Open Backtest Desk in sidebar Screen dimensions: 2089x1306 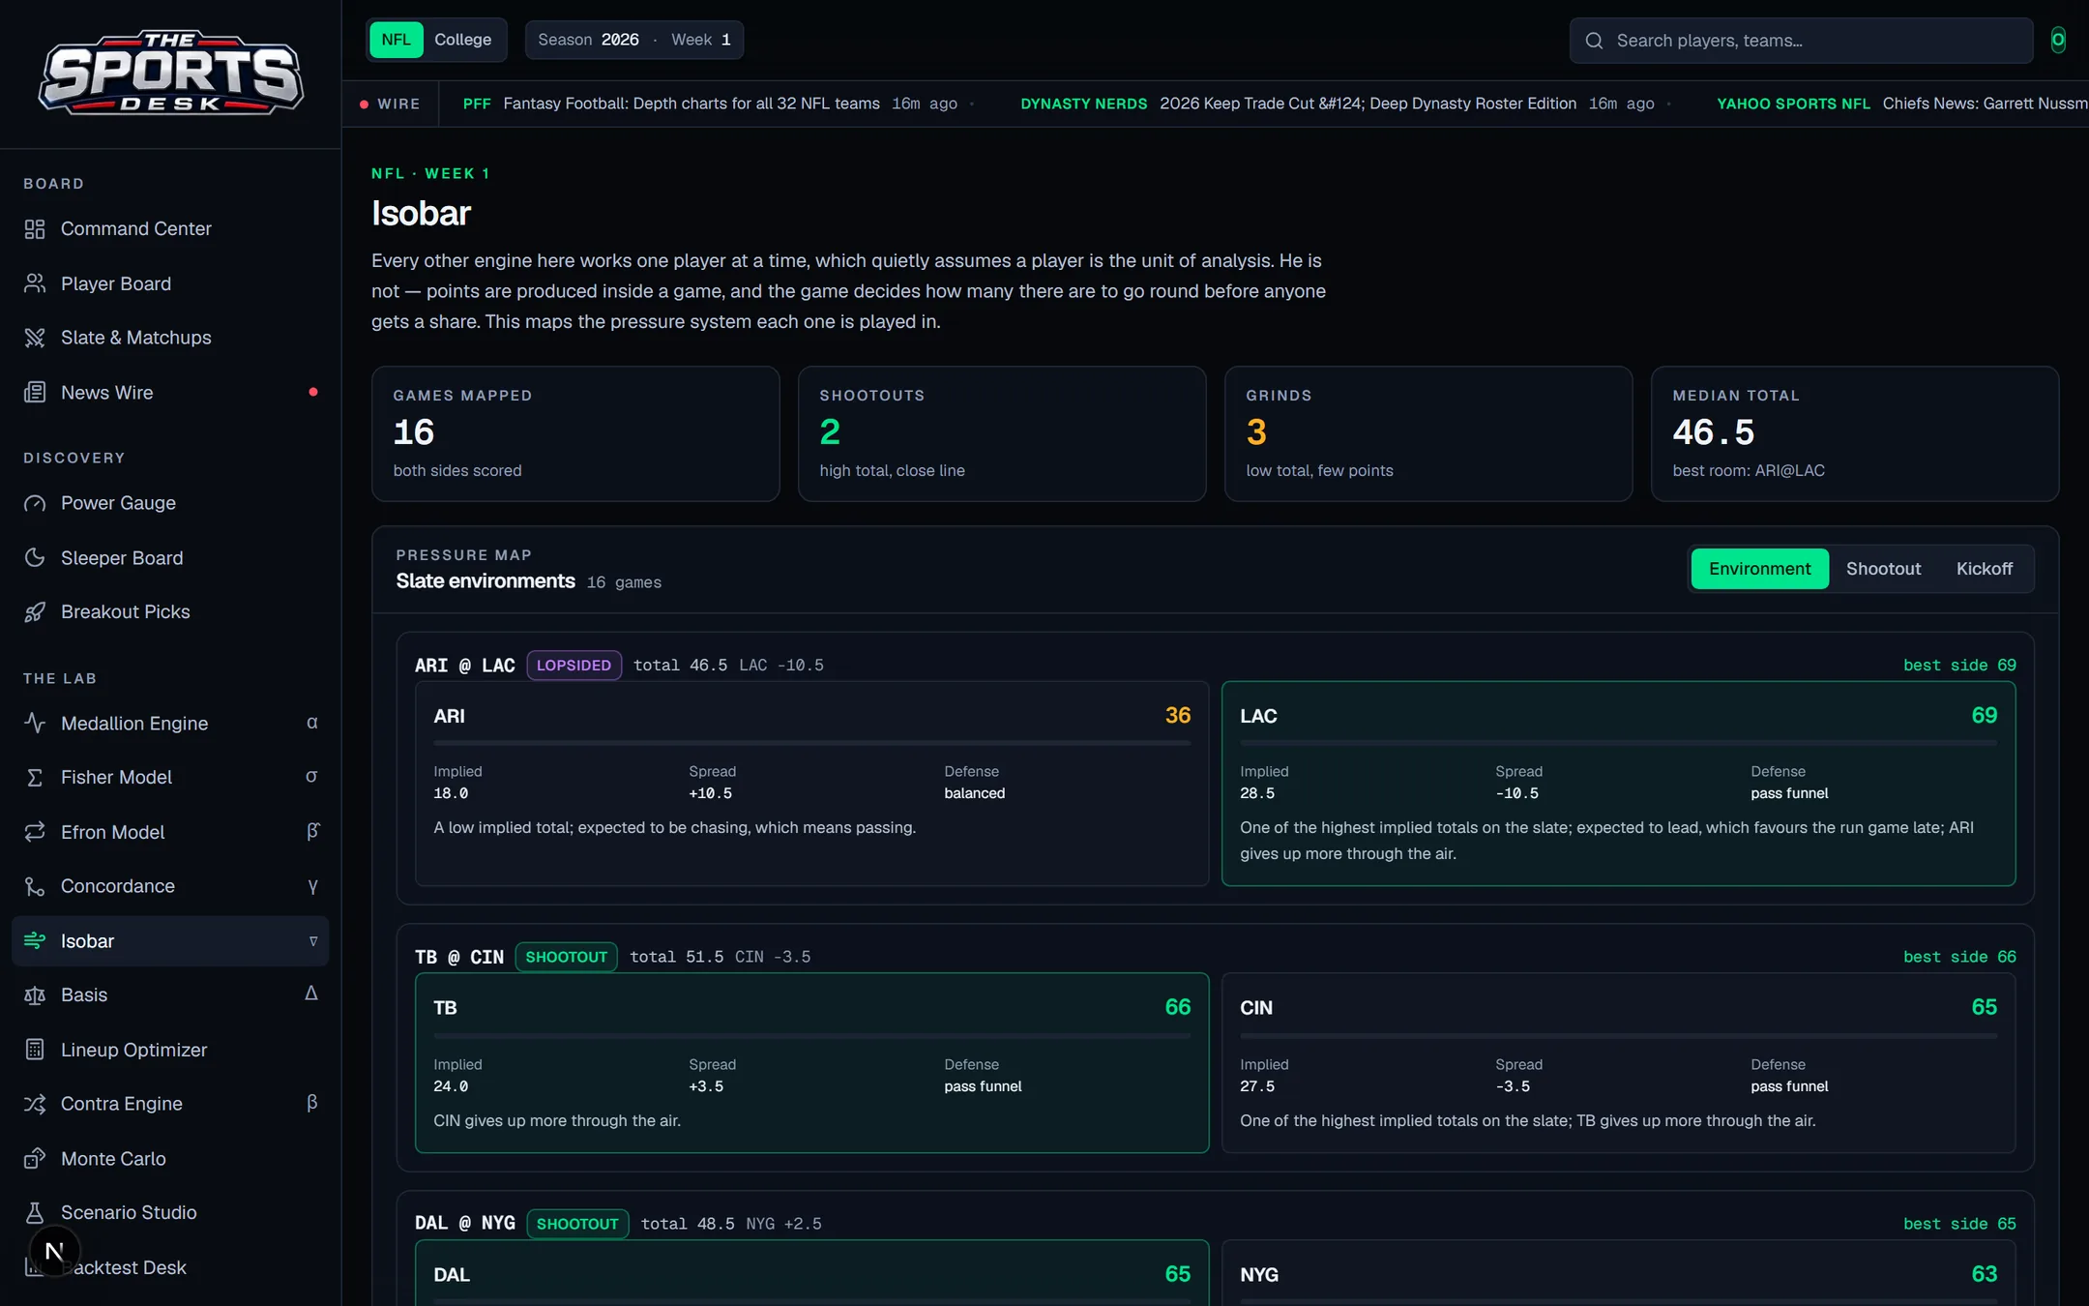(x=170, y=1267)
